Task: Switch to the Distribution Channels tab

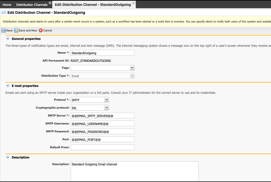Action: [32, 5]
